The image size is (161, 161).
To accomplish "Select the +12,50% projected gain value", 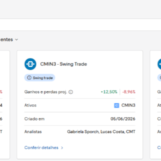I will pos(109,92).
